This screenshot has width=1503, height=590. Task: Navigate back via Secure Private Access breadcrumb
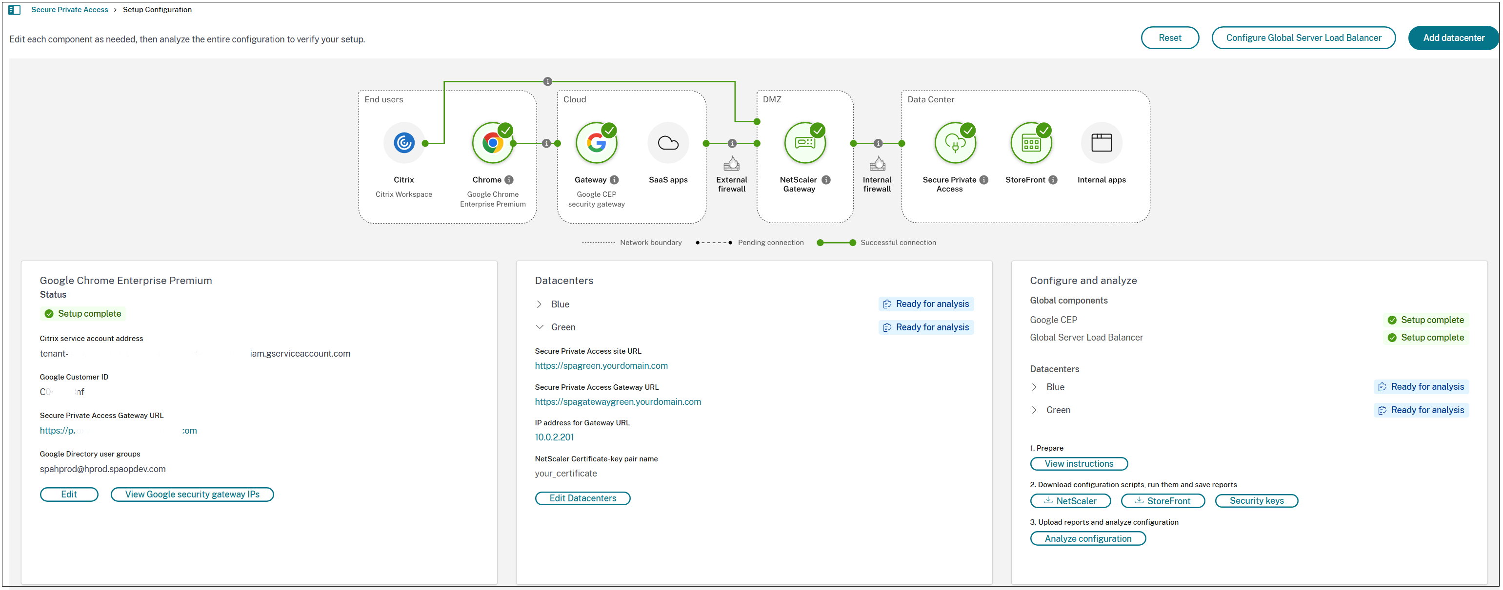[69, 9]
